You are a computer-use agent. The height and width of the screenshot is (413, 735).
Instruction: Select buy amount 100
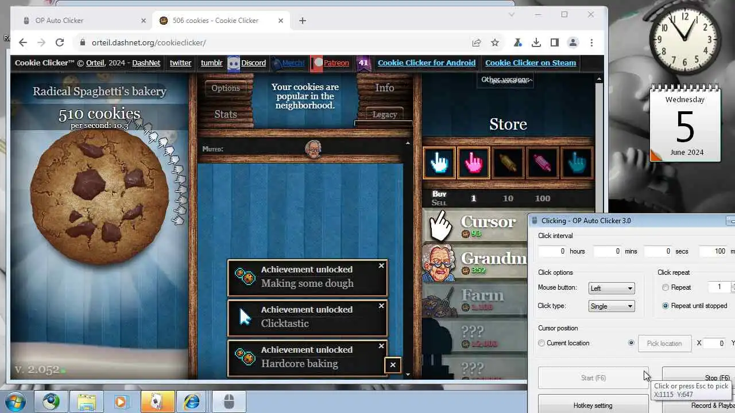click(x=543, y=198)
